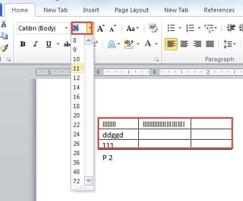
Task: Select font size 22
Action: click(78, 125)
